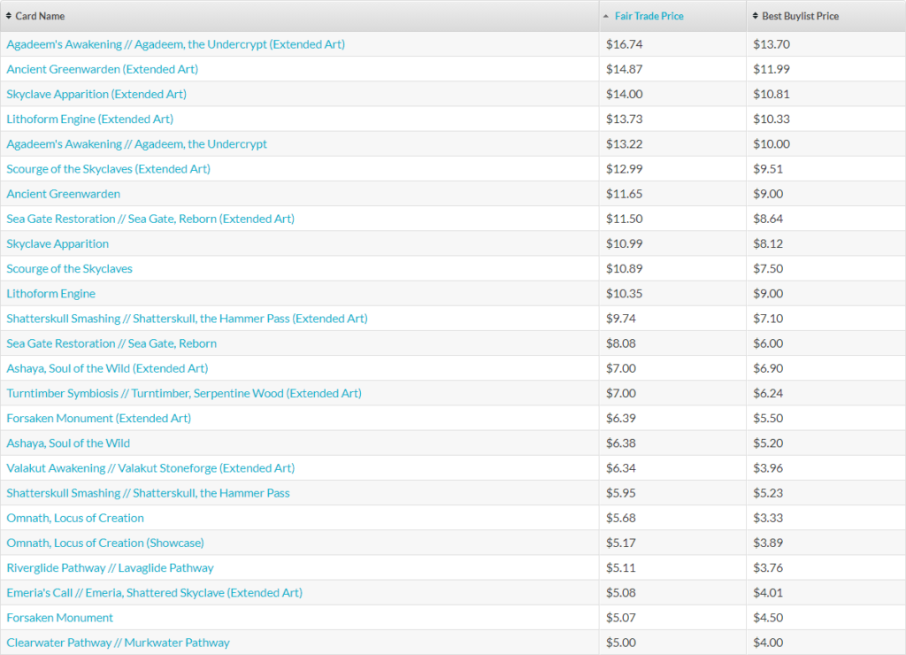Open Emeria's Call (Extended Art) link
The width and height of the screenshot is (906, 655).
[x=154, y=592]
